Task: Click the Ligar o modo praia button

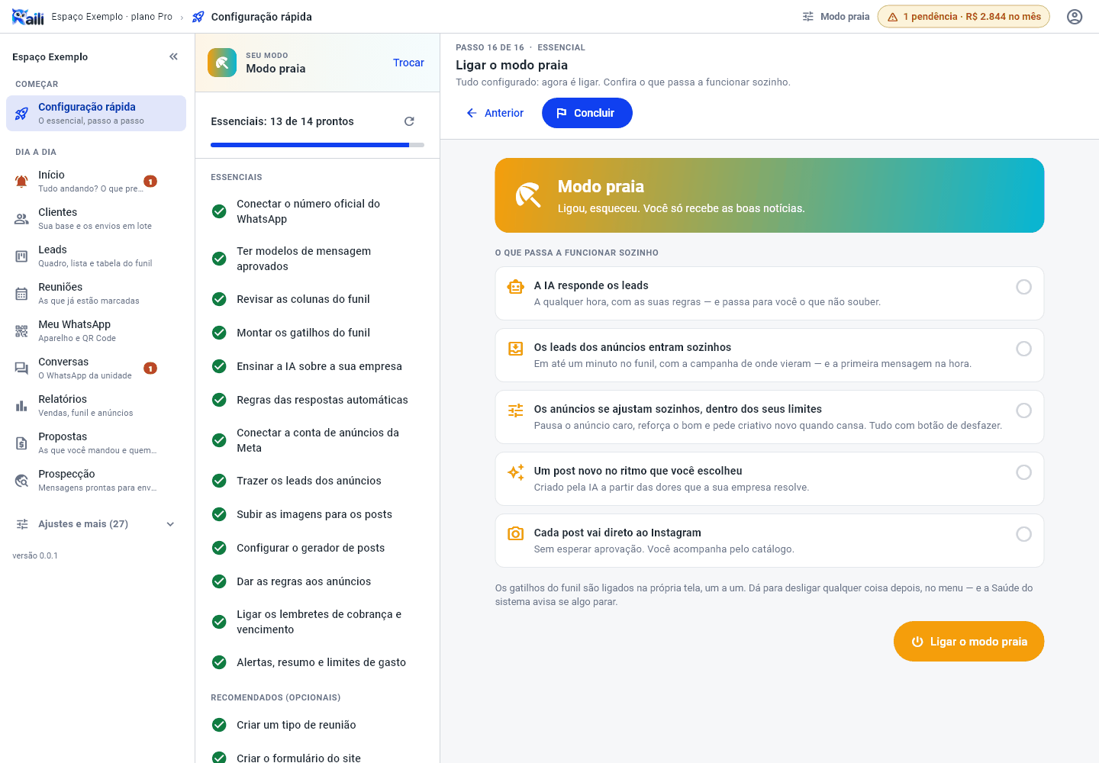Action: [968, 642]
